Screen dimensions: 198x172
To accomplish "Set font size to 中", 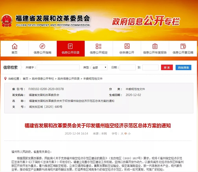I will 125,134.
